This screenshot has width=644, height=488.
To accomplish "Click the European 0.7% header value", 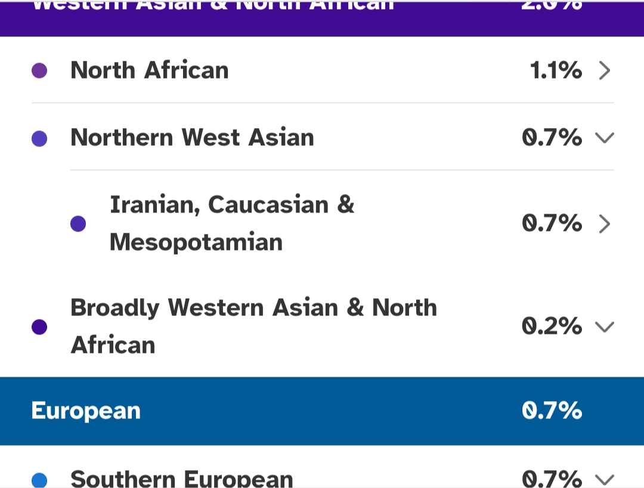I will tap(552, 411).
